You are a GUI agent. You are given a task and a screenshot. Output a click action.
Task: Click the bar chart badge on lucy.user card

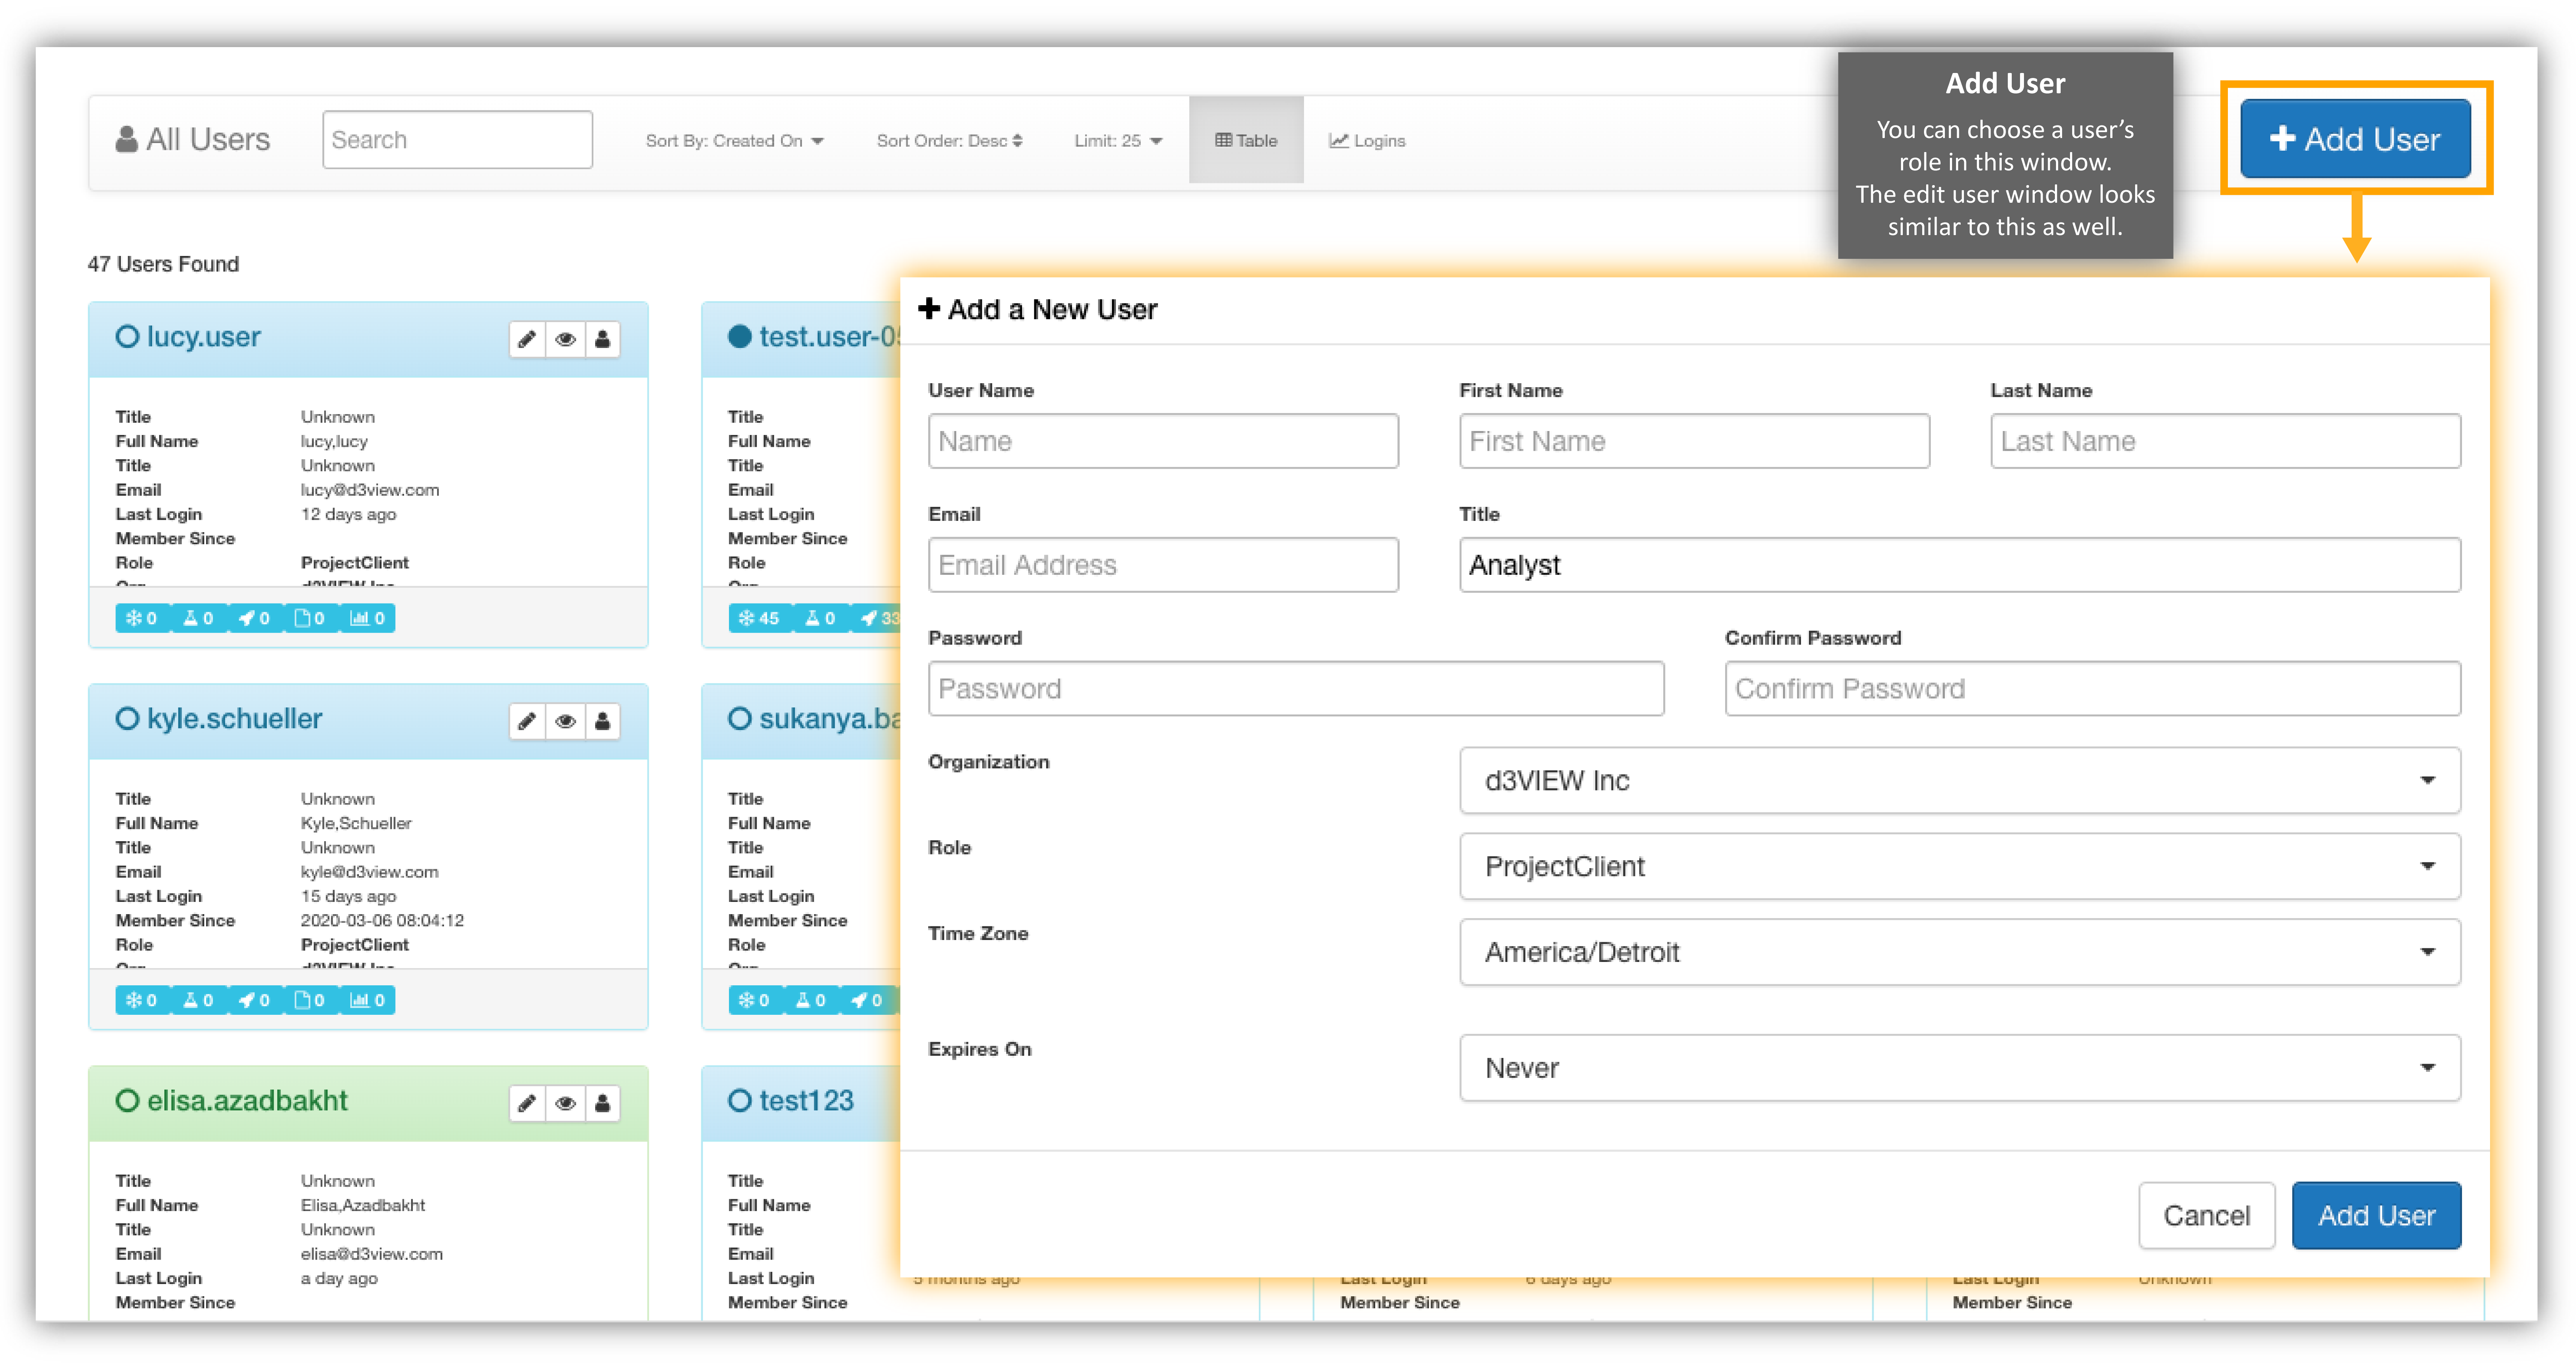click(x=367, y=619)
